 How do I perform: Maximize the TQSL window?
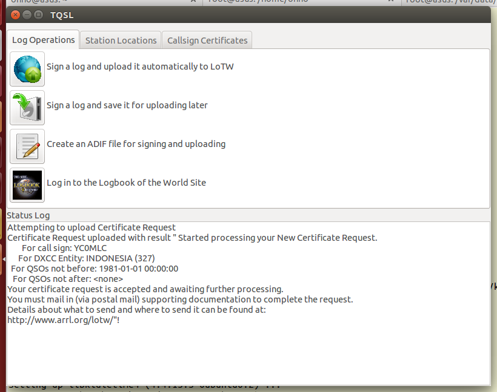(x=39, y=15)
